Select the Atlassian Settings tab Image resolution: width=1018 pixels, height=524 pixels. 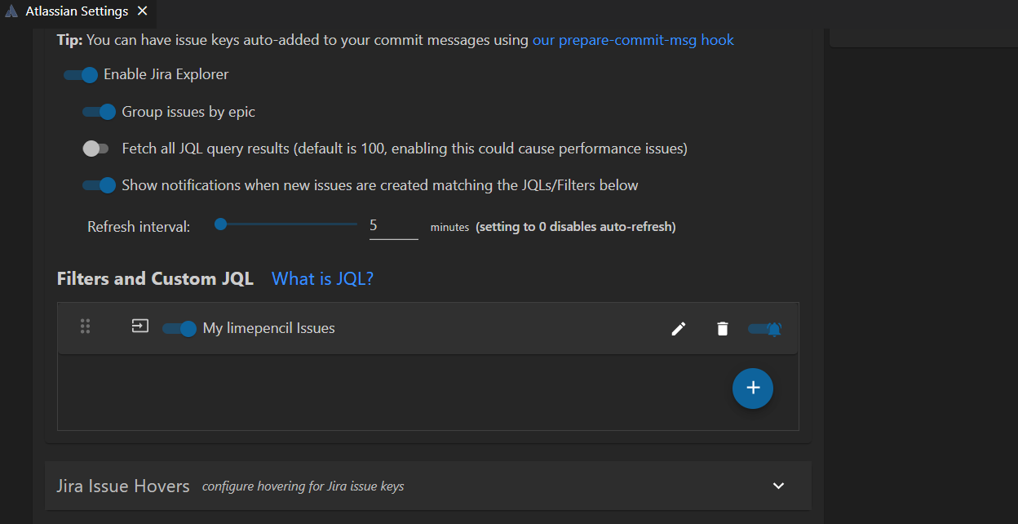[x=77, y=11]
